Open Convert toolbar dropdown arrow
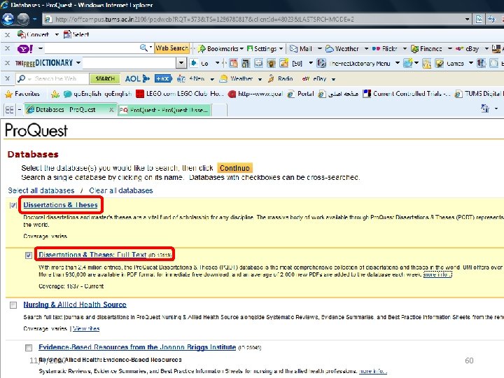 pos(57,34)
